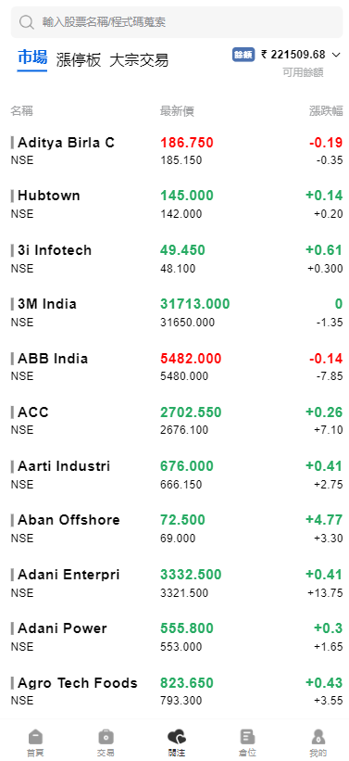The width and height of the screenshot is (349, 761).
Task: Select the 市場 tab
Action: coord(32,57)
